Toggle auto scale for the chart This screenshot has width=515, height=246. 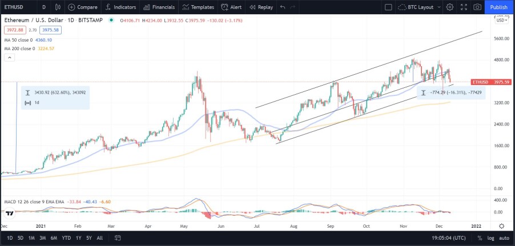pyautogui.click(x=504, y=238)
